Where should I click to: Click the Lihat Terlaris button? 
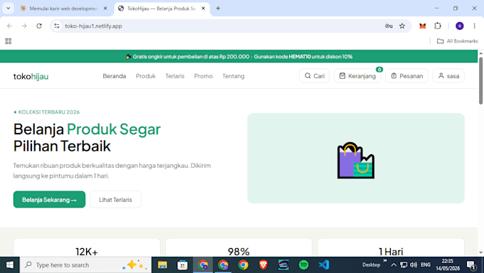pyautogui.click(x=115, y=200)
